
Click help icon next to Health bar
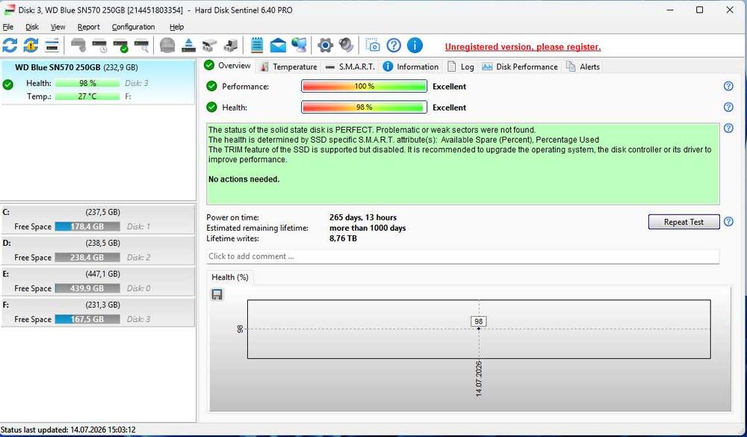click(728, 108)
